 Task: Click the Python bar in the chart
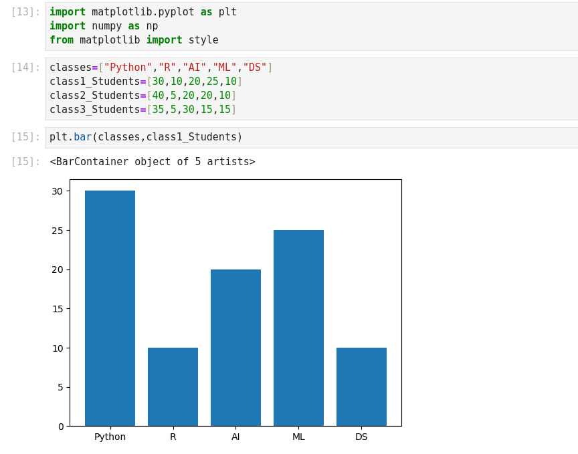(110, 308)
